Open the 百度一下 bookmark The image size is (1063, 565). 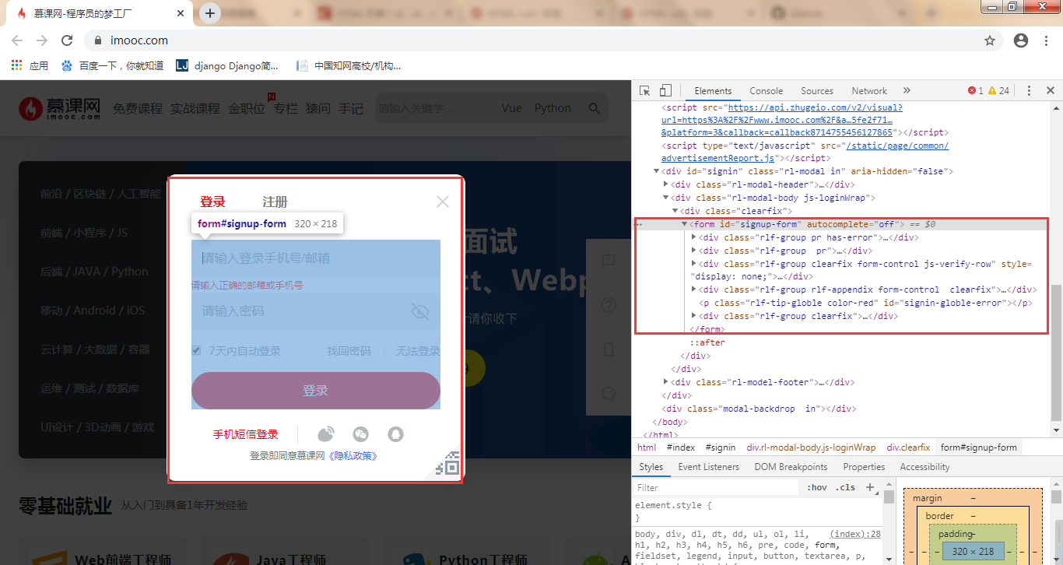[112, 66]
